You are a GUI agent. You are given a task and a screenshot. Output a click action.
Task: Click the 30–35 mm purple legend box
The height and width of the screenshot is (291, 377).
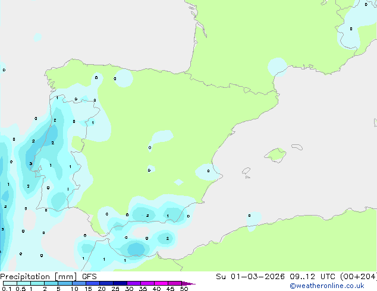click(x=133, y=283)
